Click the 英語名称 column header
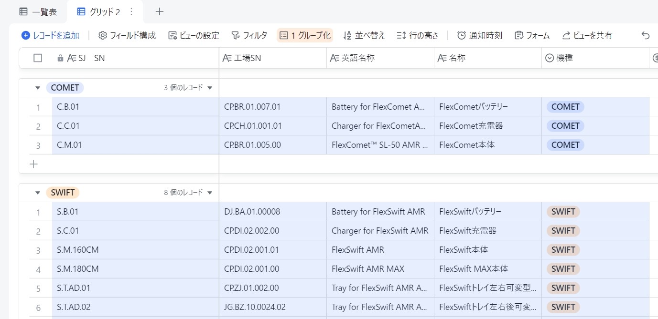The width and height of the screenshot is (658, 319). pos(380,58)
